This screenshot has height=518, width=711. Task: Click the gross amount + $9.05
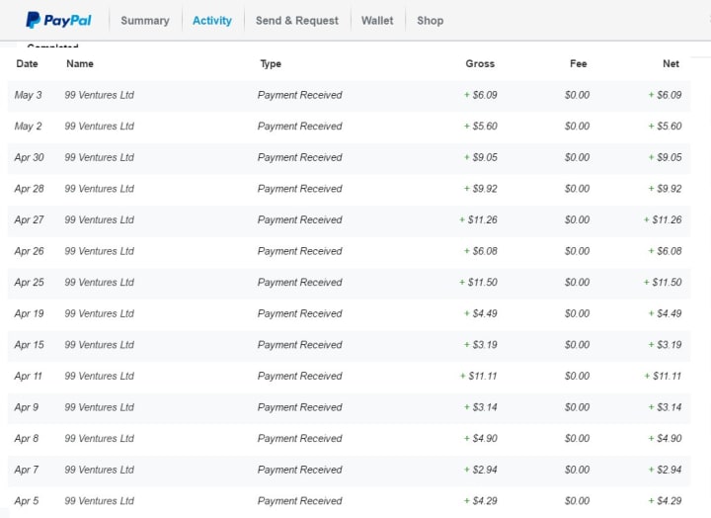(x=481, y=157)
